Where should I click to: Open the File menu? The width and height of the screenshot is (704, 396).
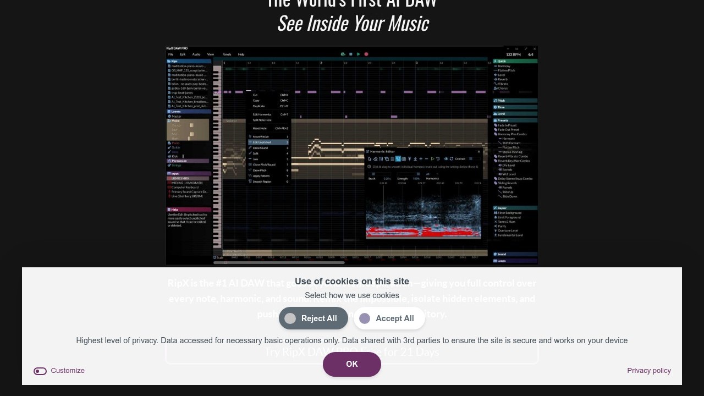171,54
